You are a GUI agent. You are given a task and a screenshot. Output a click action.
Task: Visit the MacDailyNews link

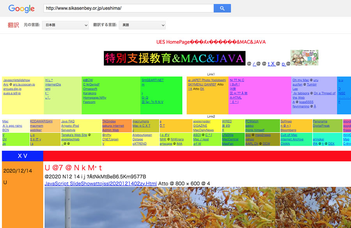click(203, 130)
